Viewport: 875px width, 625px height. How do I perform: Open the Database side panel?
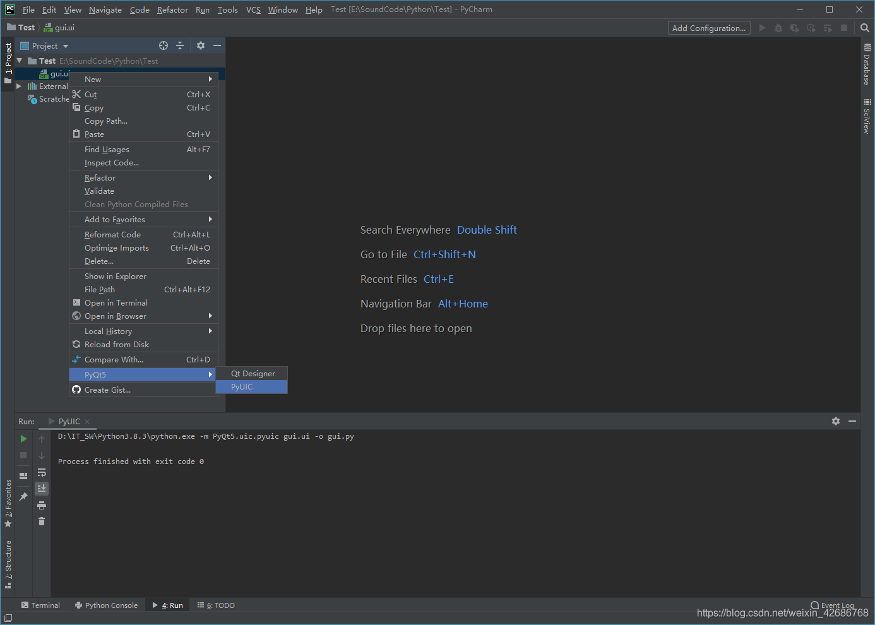tap(867, 64)
